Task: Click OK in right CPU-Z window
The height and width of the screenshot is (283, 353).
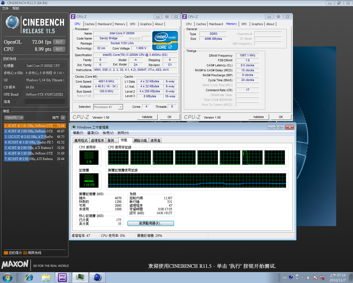Action: 281,117
